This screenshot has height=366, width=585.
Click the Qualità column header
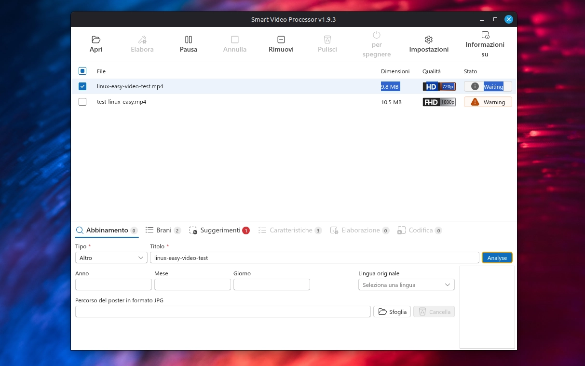(x=432, y=71)
